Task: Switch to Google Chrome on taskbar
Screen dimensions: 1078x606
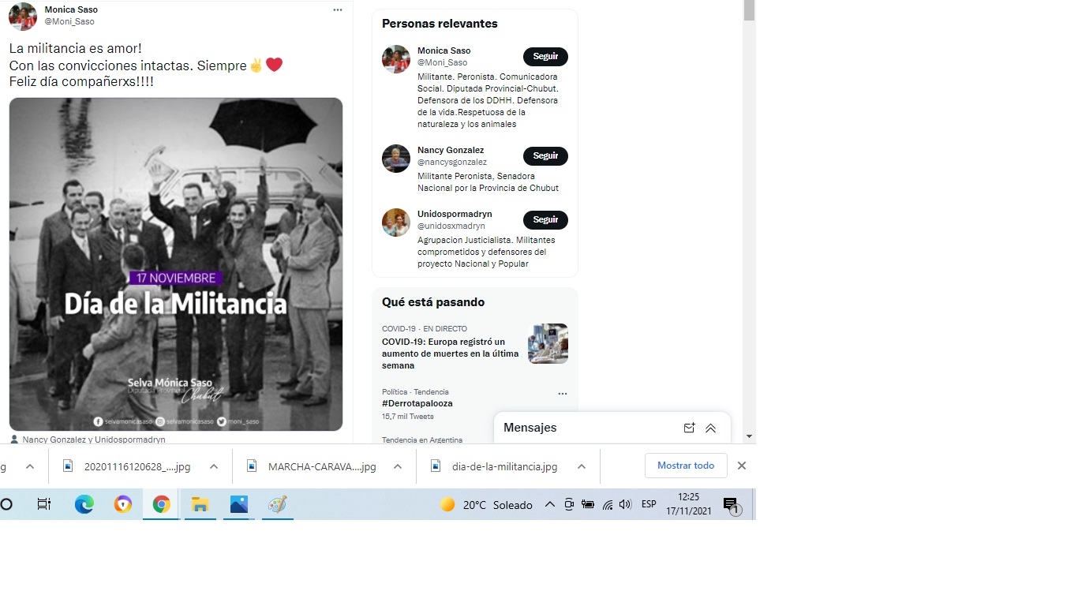Action: (162, 504)
